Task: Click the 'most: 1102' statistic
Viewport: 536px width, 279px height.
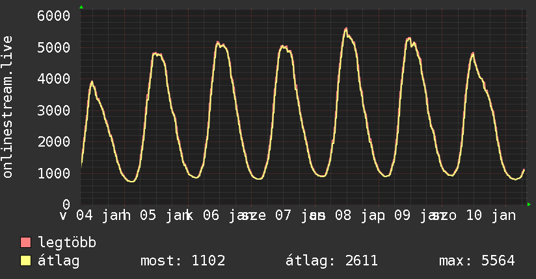Action: 183,261
